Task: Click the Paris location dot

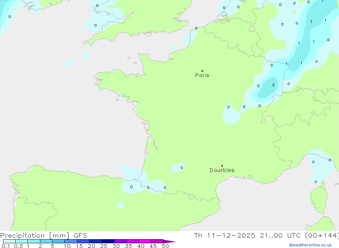Action: pyautogui.click(x=202, y=71)
